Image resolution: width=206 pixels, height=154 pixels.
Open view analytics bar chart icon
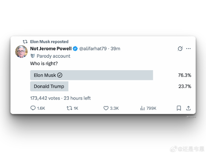click(142, 108)
